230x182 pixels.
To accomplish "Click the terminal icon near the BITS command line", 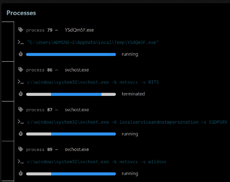I will click(x=20, y=82).
